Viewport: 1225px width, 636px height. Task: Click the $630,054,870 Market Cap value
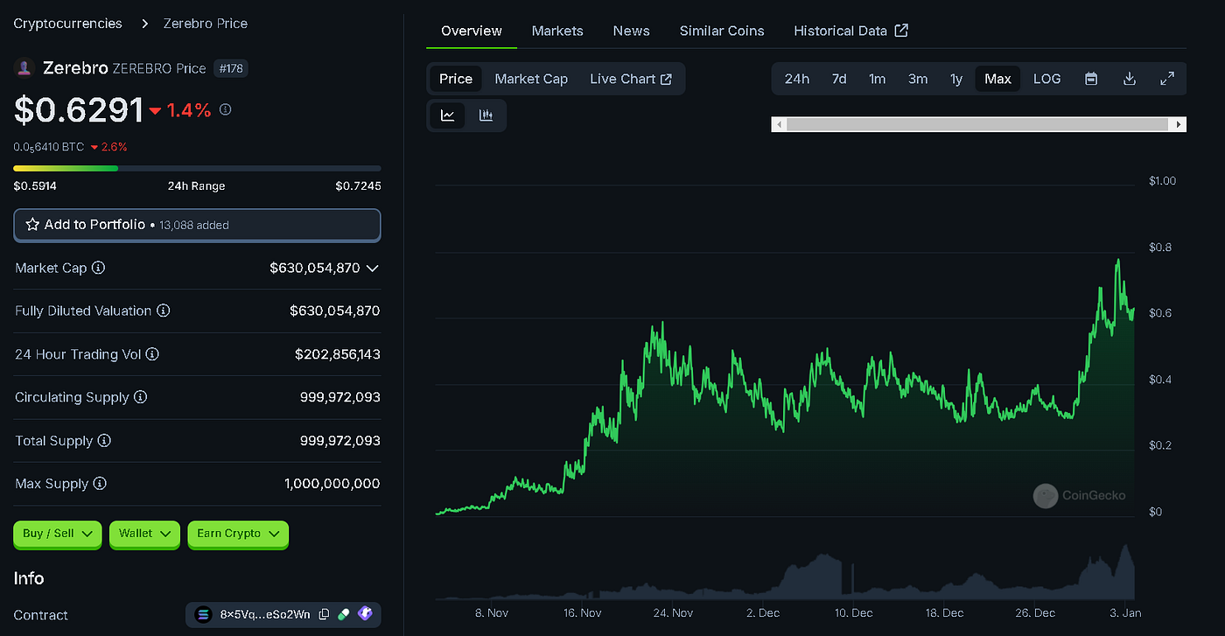pyautogui.click(x=315, y=268)
